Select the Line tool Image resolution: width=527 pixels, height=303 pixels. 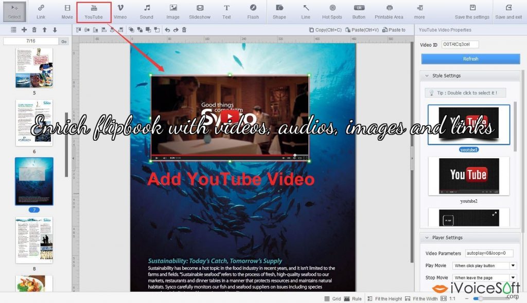[306, 12]
